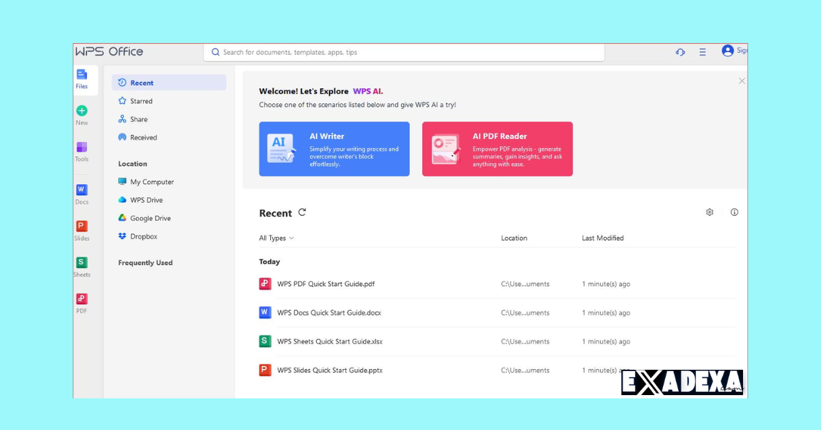This screenshot has width=821, height=430.
Task: Click the green New button in sidebar
Action: pos(81,112)
